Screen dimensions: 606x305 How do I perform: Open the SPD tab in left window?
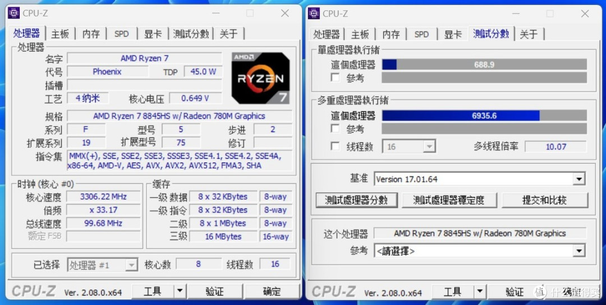point(121,34)
